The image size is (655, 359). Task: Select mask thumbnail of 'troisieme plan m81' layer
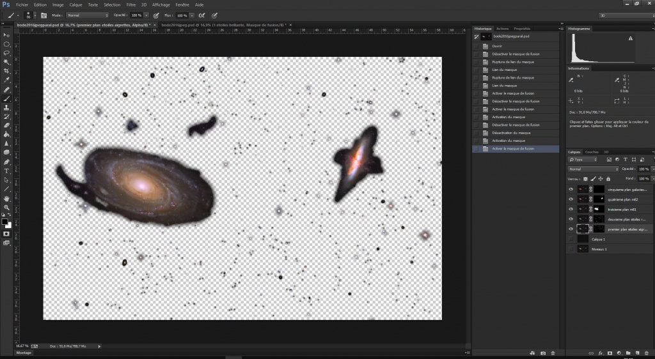click(599, 210)
